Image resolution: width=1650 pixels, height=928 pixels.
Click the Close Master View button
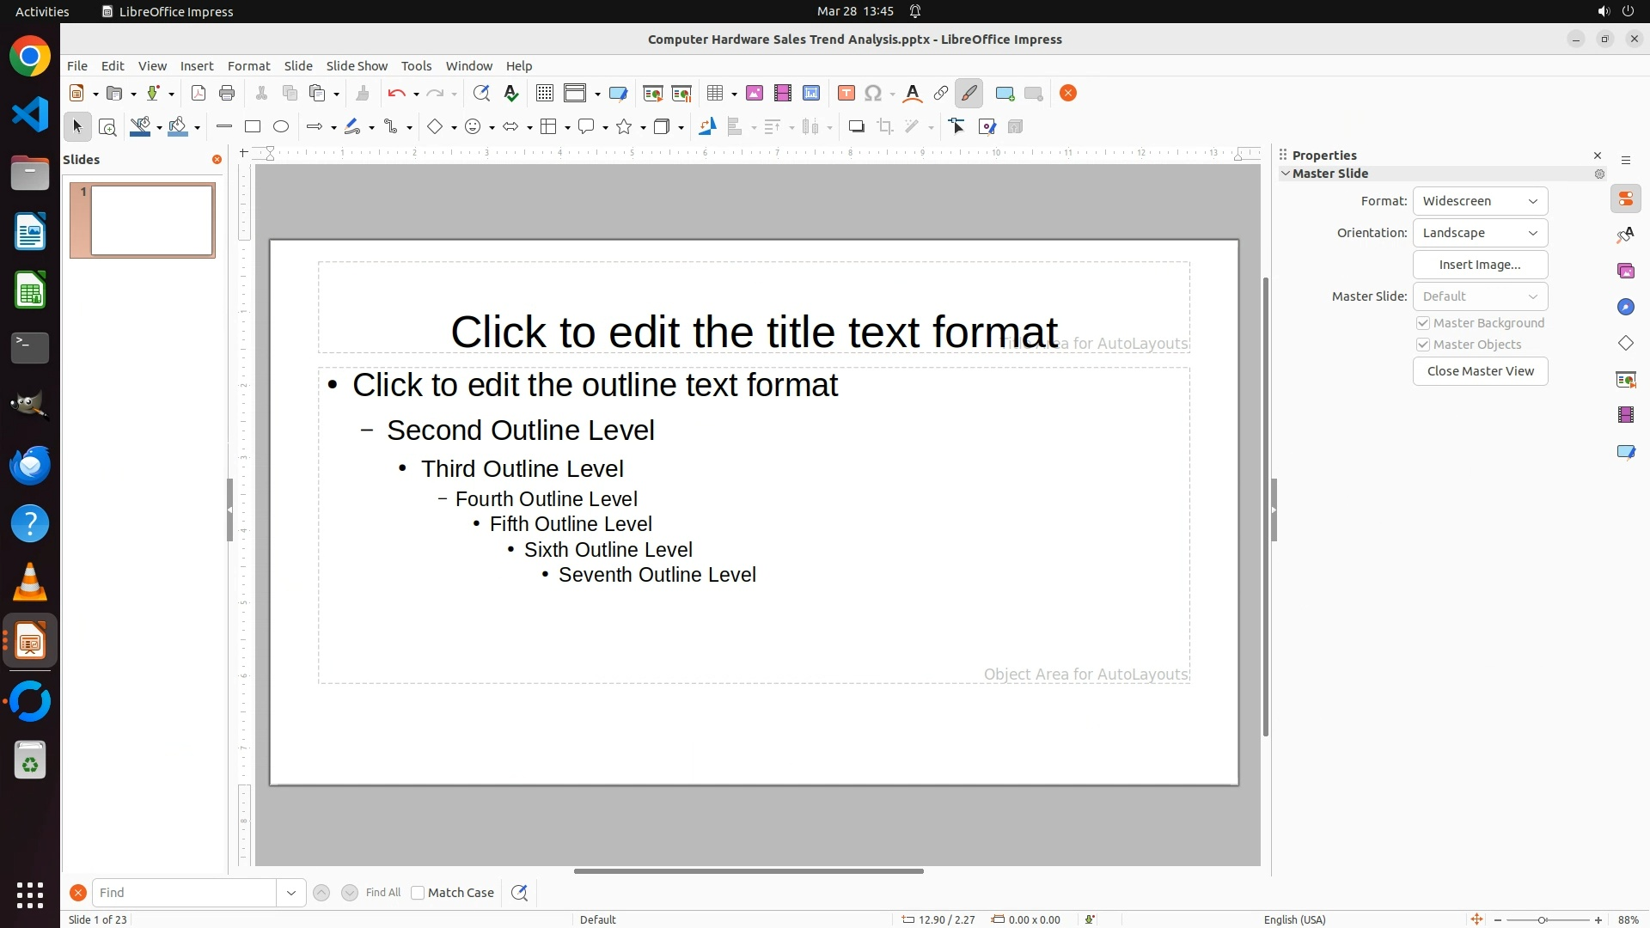coord(1480,371)
